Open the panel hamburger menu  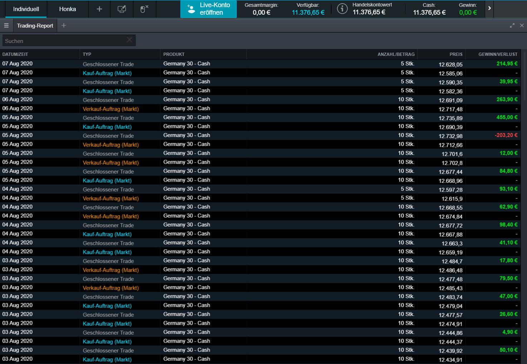click(6, 25)
